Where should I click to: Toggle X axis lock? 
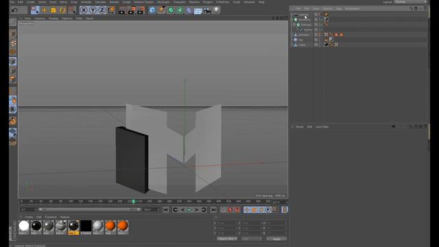(x=84, y=10)
